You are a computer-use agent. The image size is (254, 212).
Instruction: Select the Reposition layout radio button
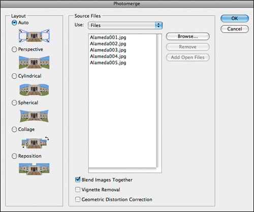point(14,156)
